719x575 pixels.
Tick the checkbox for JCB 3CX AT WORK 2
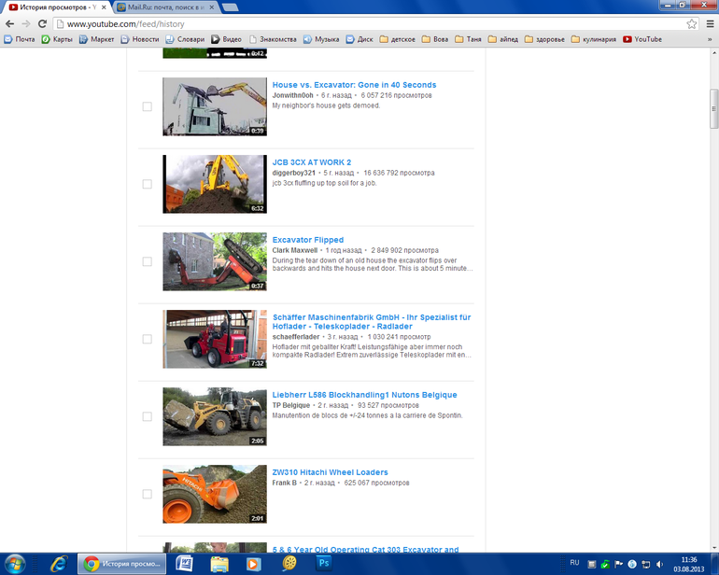[148, 184]
